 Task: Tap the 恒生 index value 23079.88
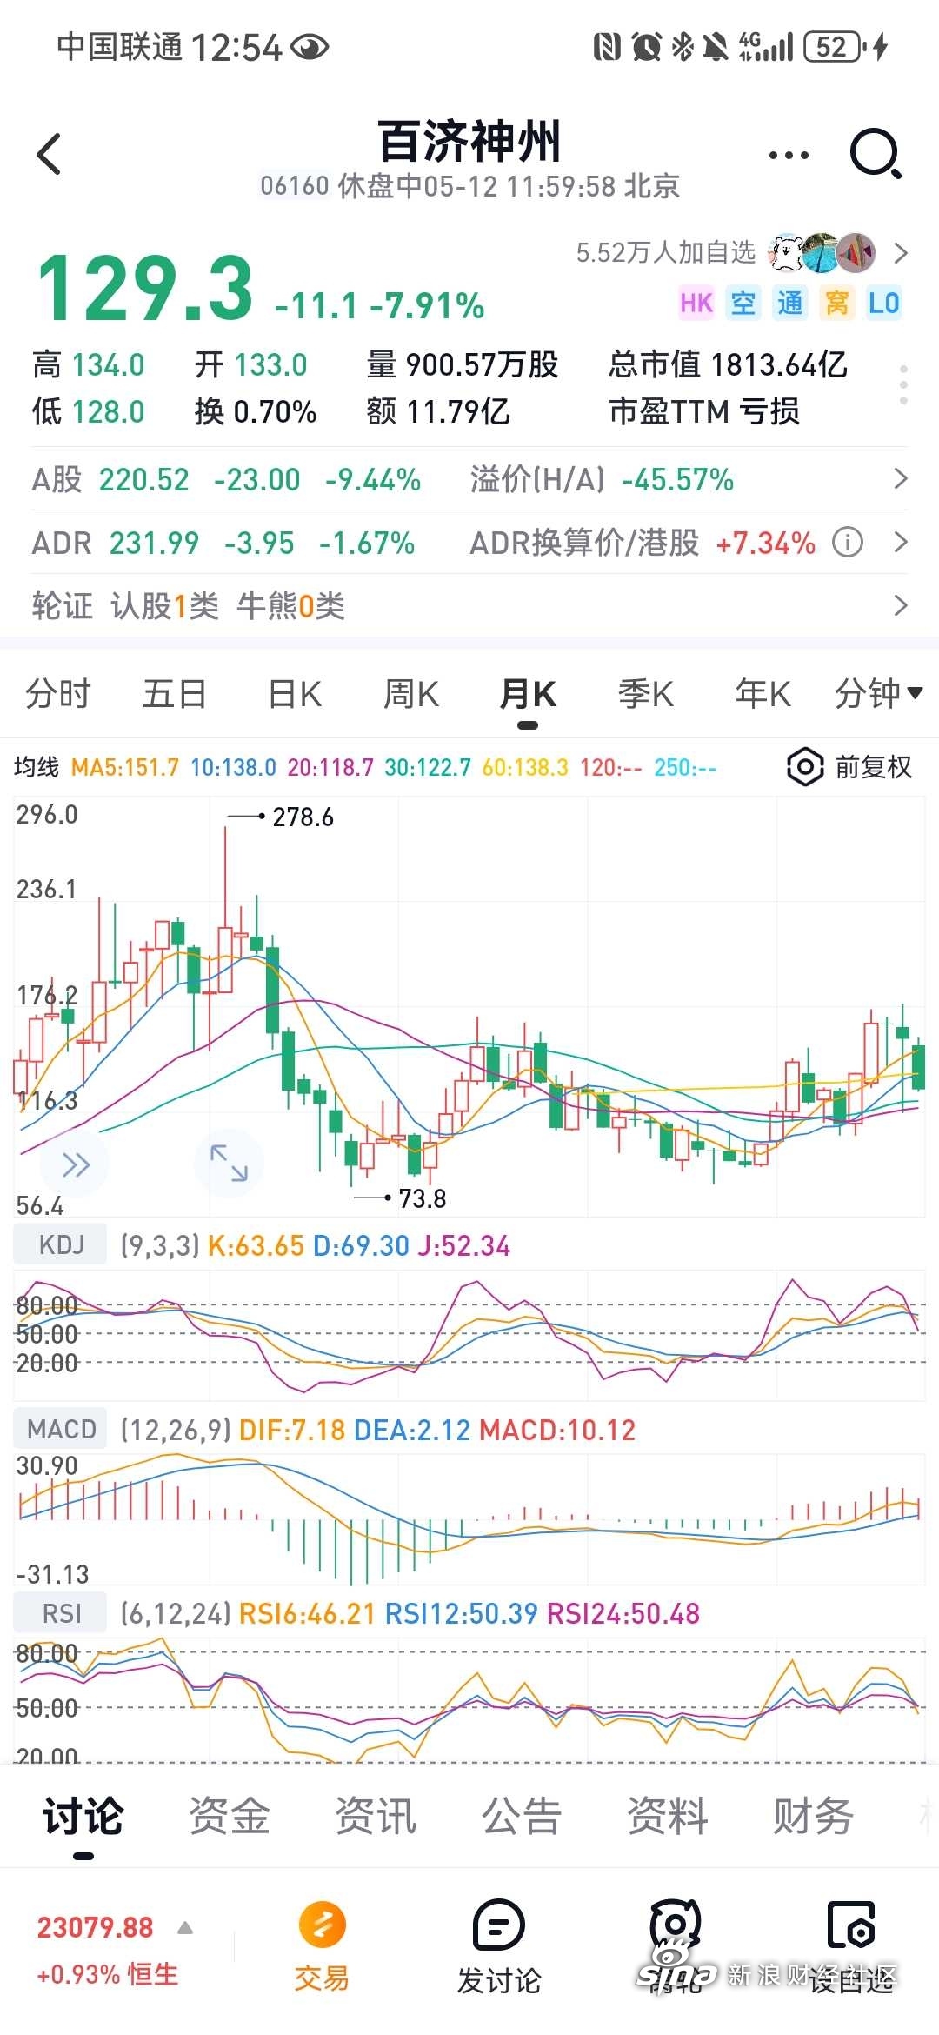[95, 1927]
